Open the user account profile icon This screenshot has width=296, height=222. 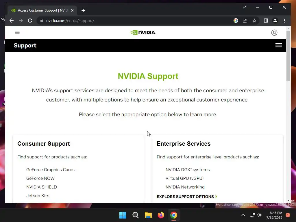(x=274, y=33)
